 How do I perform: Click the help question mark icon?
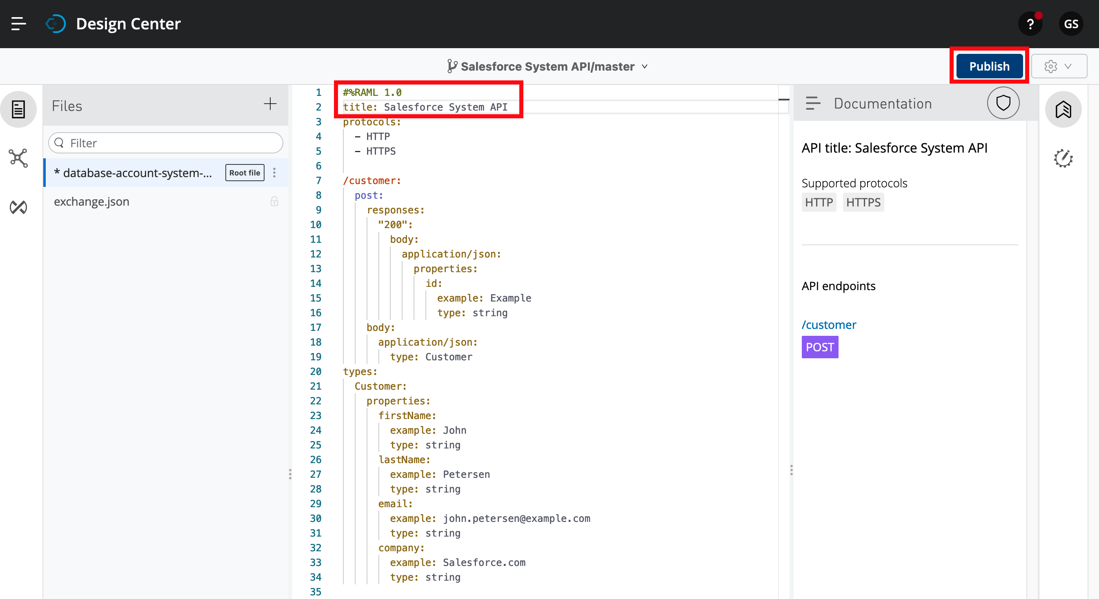1030,24
